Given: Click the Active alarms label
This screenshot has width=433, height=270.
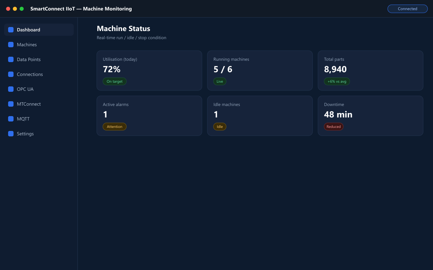Looking at the screenshot, I should (116, 105).
